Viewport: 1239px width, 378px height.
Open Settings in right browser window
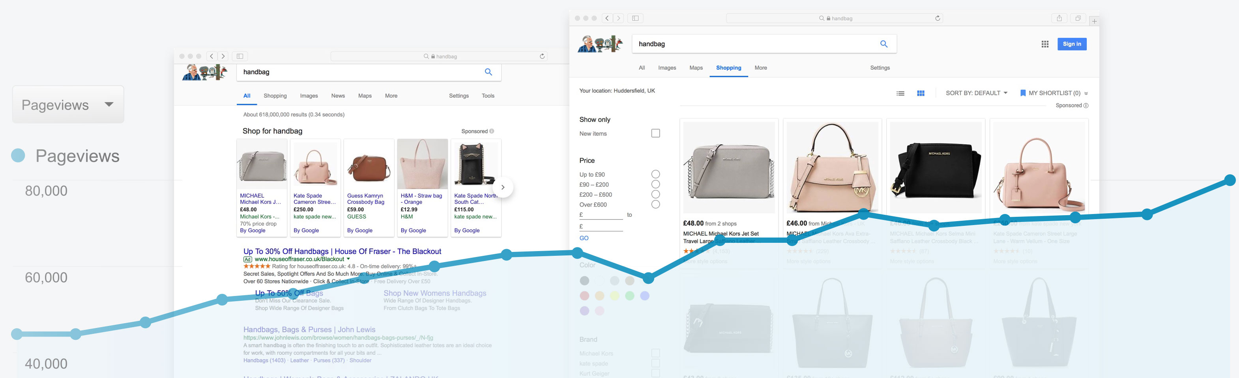click(x=880, y=68)
